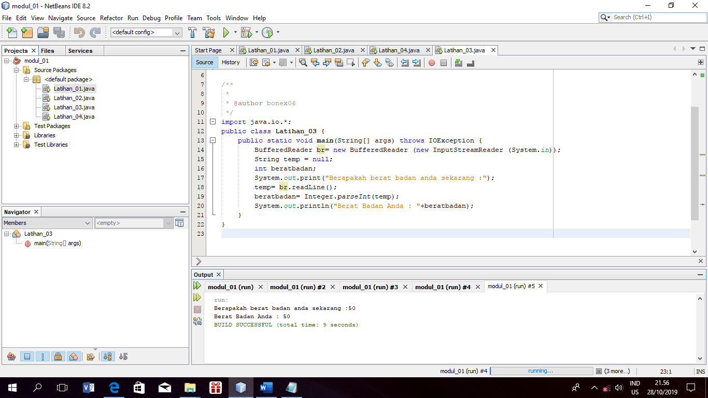
Task: Click the red Start Macro Recording icon
Action: (432, 63)
